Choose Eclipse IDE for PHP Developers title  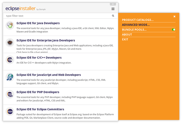[38, 92]
